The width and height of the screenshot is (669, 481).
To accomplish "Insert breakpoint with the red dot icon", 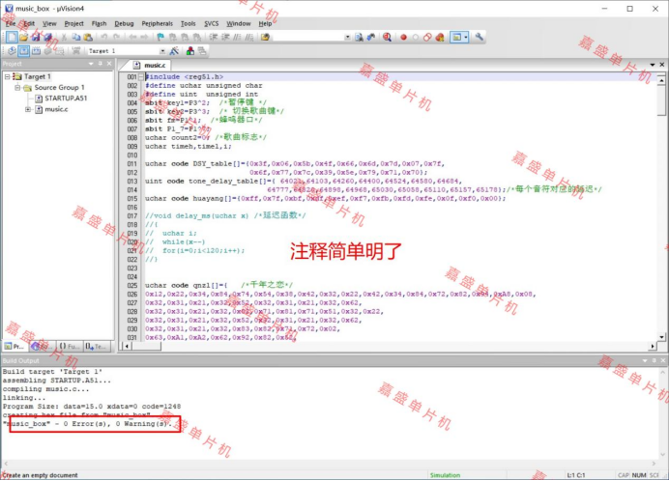I will coord(403,38).
